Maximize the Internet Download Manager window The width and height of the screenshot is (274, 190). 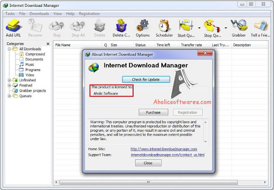251,4
